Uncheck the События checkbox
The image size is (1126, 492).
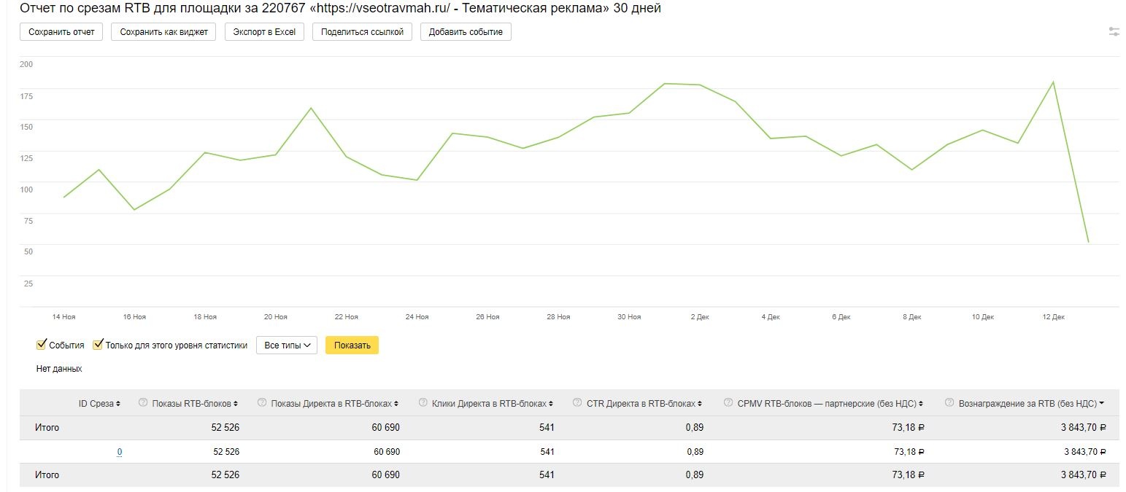(x=42, y=345)
